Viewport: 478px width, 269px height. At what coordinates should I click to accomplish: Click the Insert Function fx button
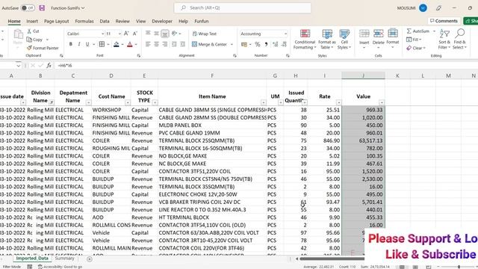(49, 65)
